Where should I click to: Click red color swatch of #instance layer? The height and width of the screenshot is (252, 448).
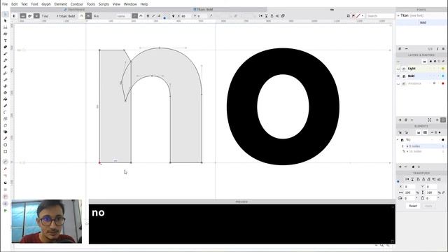click(x=443, y=83)
